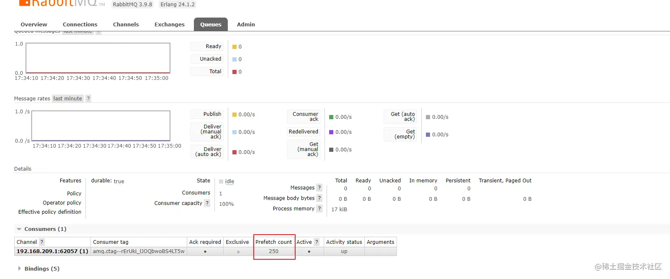Click the Message rates chart

point(101,125)
